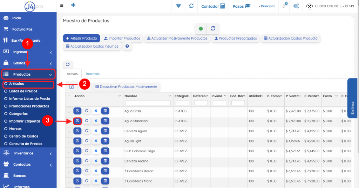
Task: Click the Excel export icon above table
Action: tap(72, 86)
